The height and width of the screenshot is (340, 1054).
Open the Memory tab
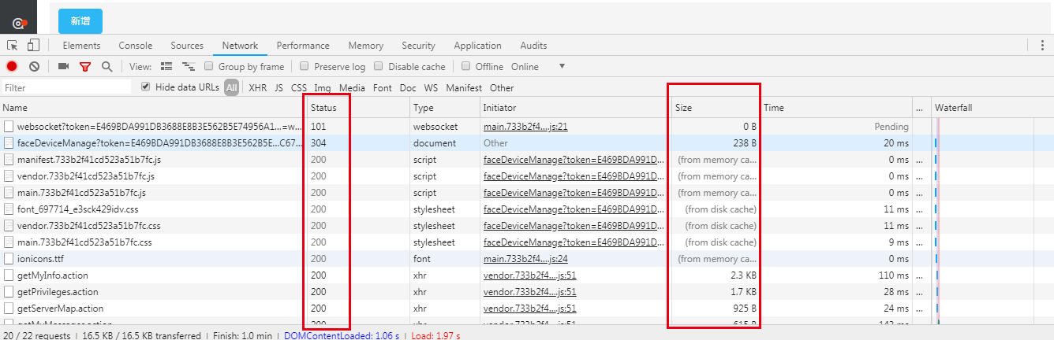pyautogui.click(x=366, y=46)
